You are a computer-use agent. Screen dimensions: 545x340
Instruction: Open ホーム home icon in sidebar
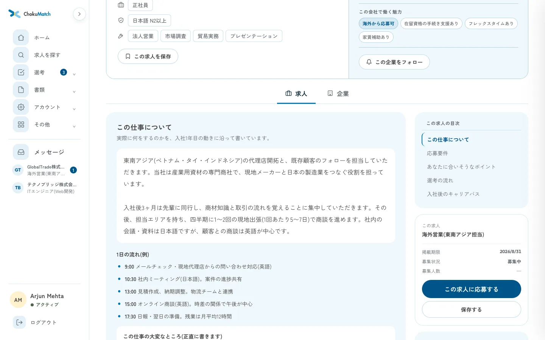(x=21, y=38)
